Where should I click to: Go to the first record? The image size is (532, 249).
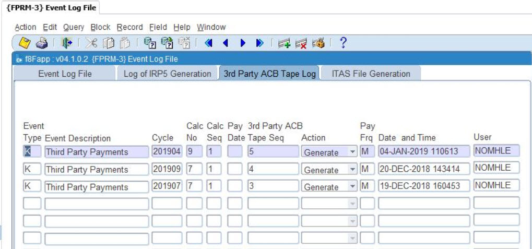point(209,43)
